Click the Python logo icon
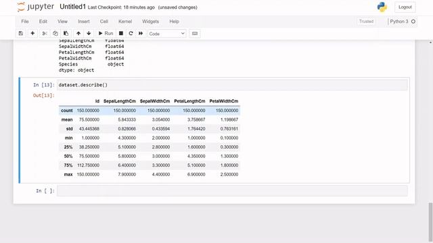The image size is (433, 243). click(382, 7)
